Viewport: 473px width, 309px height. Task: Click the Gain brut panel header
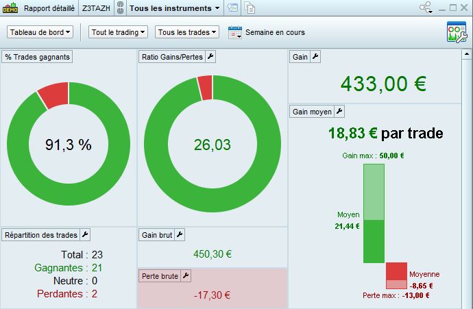tap(157, 235)
